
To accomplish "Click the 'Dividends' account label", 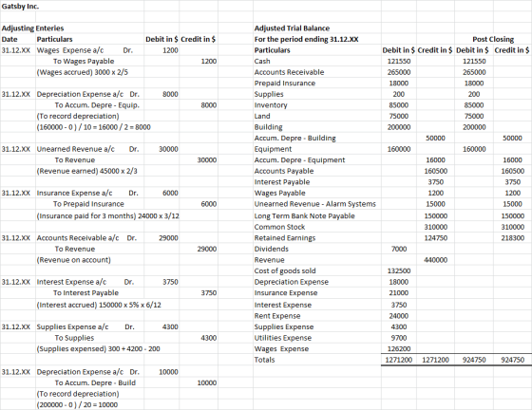I will [x=272, y=249].
